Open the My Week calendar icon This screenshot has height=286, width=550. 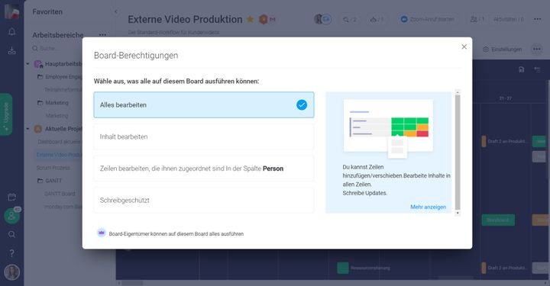11,197
